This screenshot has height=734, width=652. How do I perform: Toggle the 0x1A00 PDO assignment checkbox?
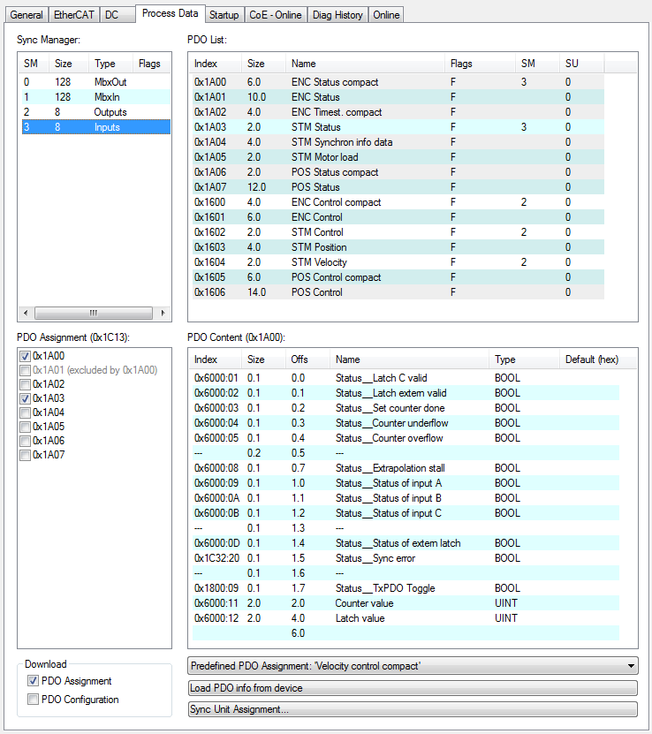coord(26,356)
